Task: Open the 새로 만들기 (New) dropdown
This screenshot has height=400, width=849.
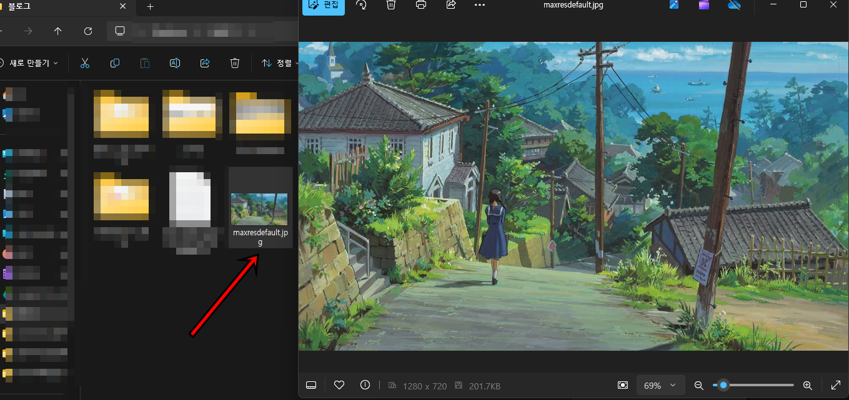Action: coord(29,63)
